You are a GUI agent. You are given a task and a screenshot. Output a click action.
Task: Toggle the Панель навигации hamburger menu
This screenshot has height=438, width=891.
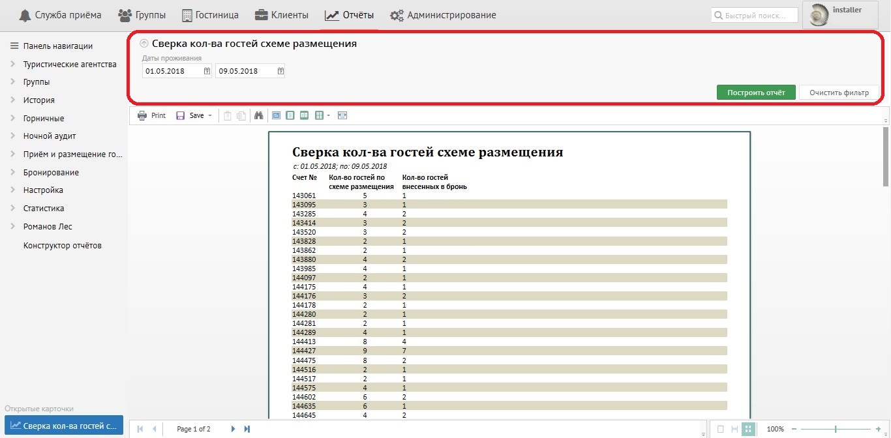tap(13, 46)
